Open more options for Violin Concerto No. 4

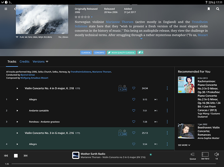click(x=167, y=88)
